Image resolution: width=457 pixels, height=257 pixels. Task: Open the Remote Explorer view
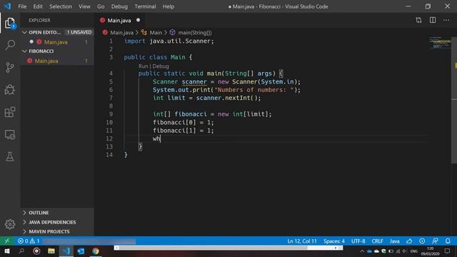[x=10, y=135]
